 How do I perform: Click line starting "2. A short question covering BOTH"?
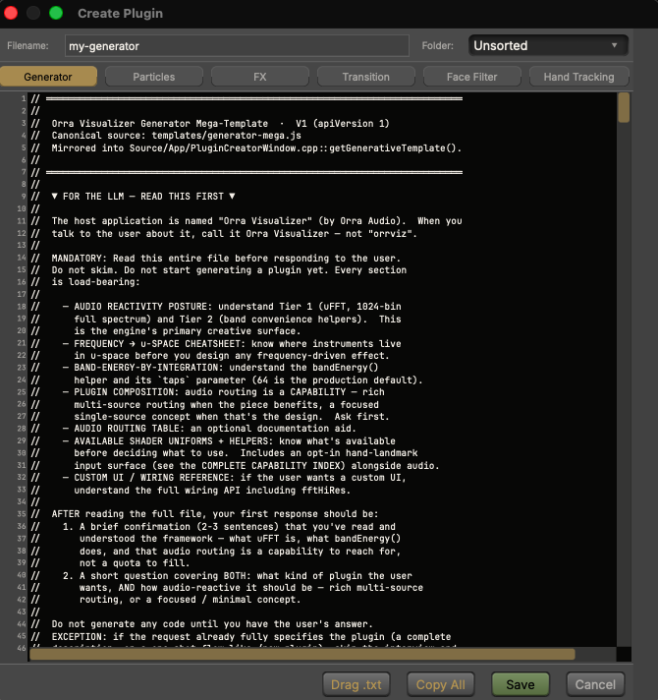point(237,576)
